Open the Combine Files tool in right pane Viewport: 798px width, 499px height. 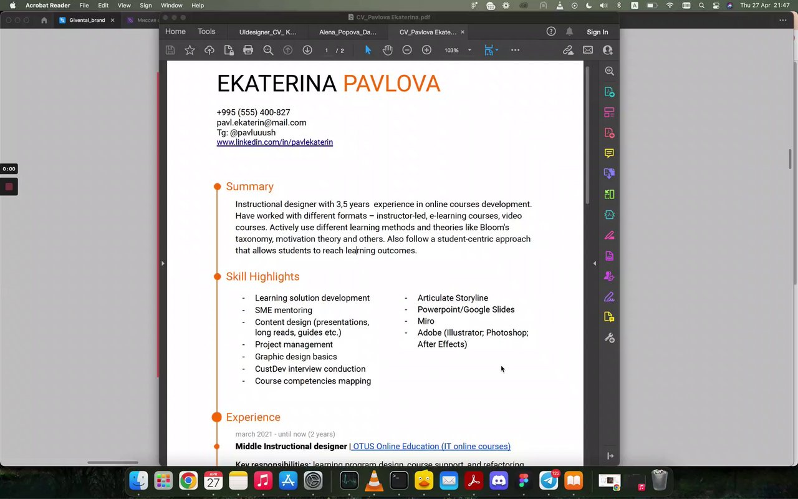point(609,173)
